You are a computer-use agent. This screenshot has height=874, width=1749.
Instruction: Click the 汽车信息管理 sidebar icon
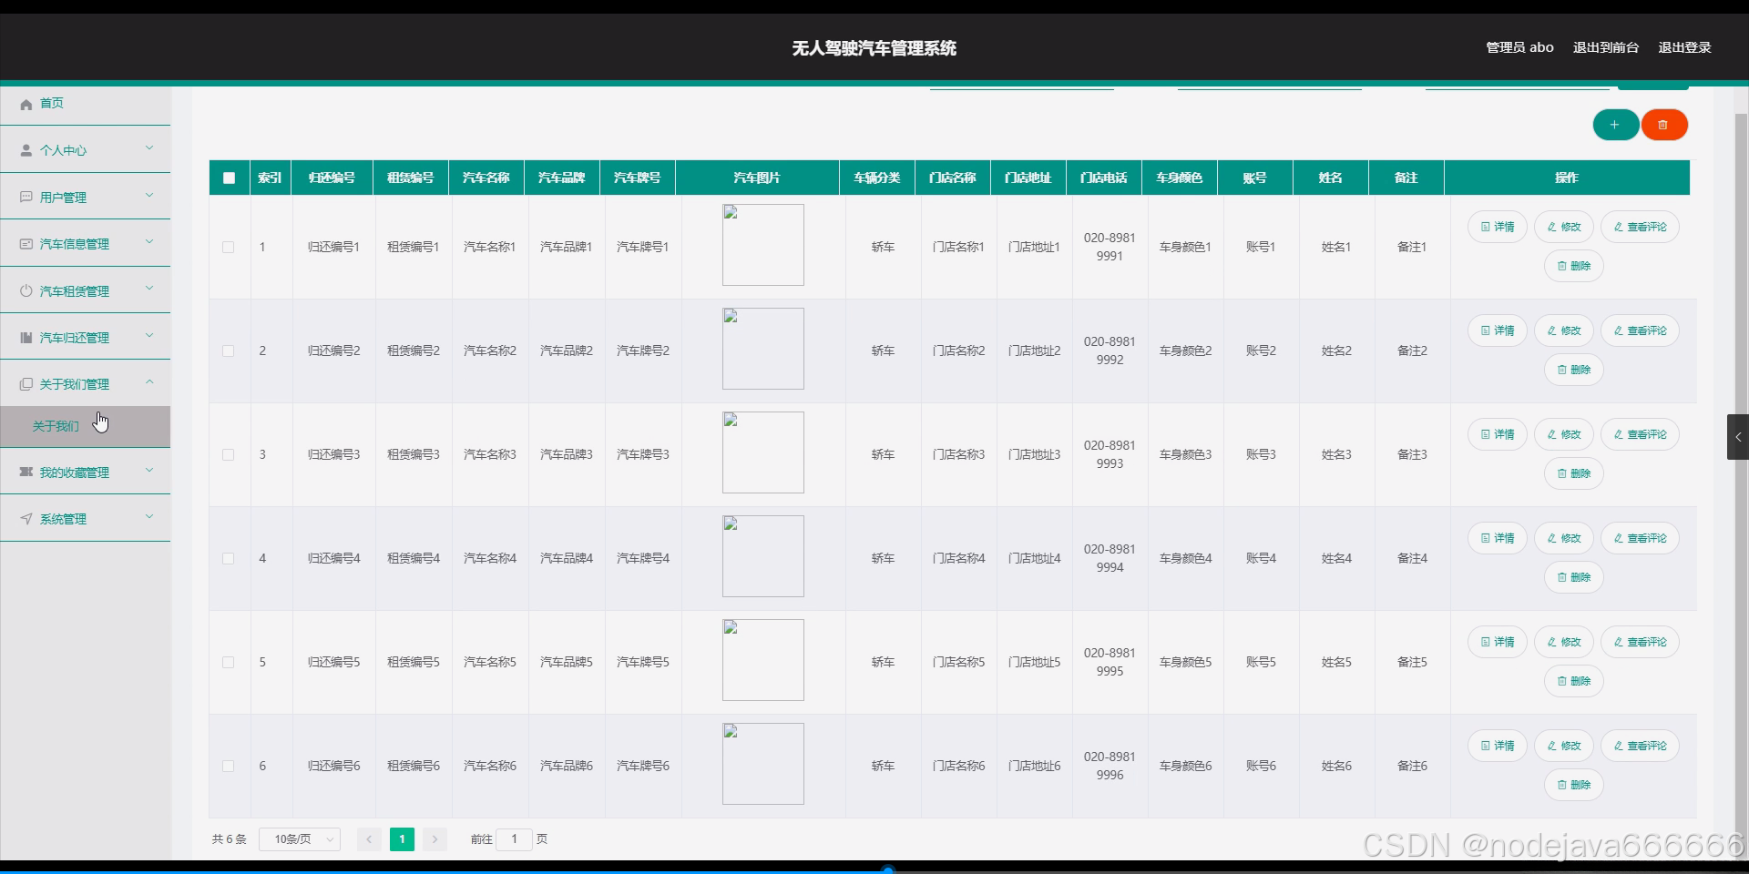coord(26,244)
